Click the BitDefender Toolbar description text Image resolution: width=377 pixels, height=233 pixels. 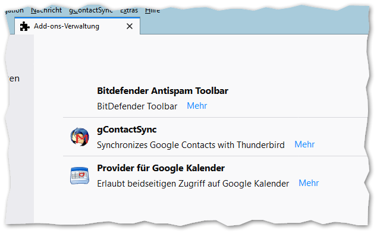click(137, 106)
